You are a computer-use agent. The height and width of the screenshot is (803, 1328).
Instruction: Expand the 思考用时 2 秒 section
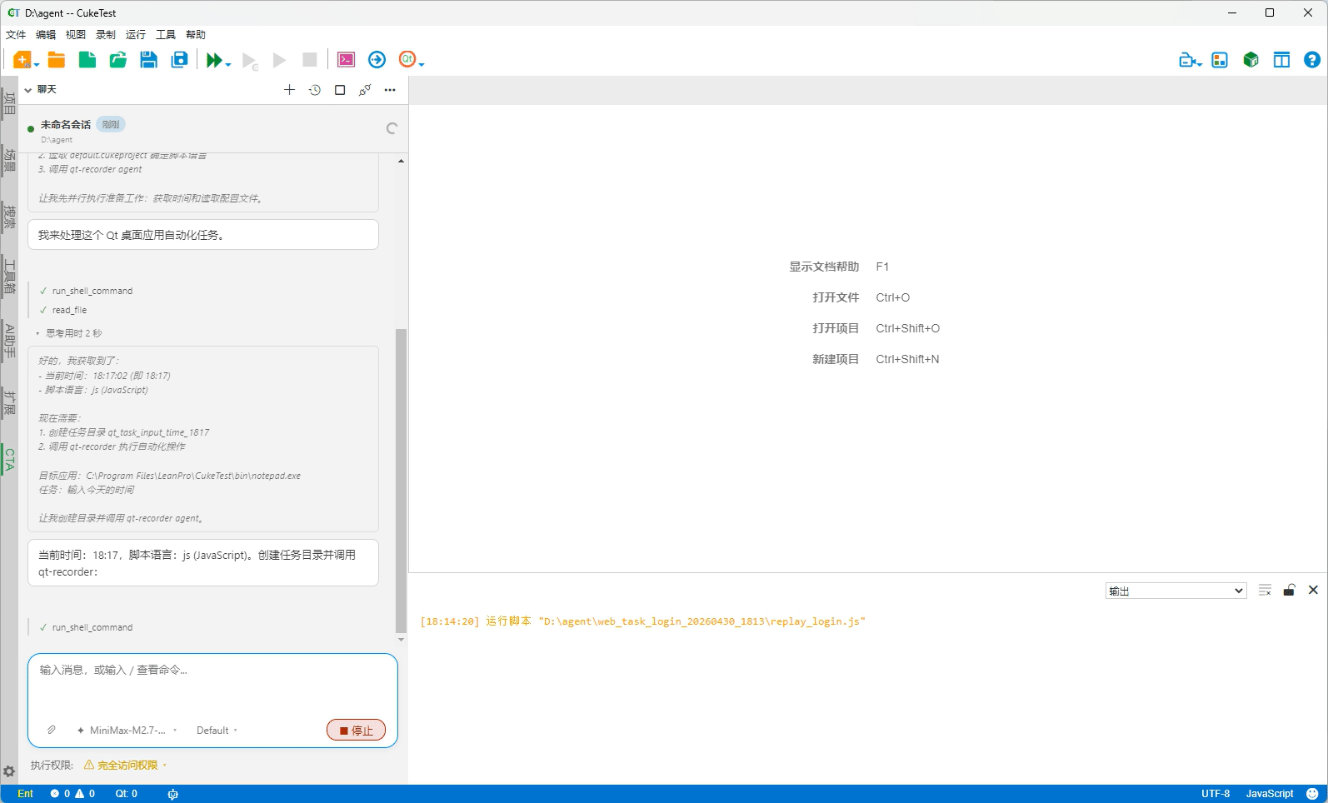click(x=69, y=333)
